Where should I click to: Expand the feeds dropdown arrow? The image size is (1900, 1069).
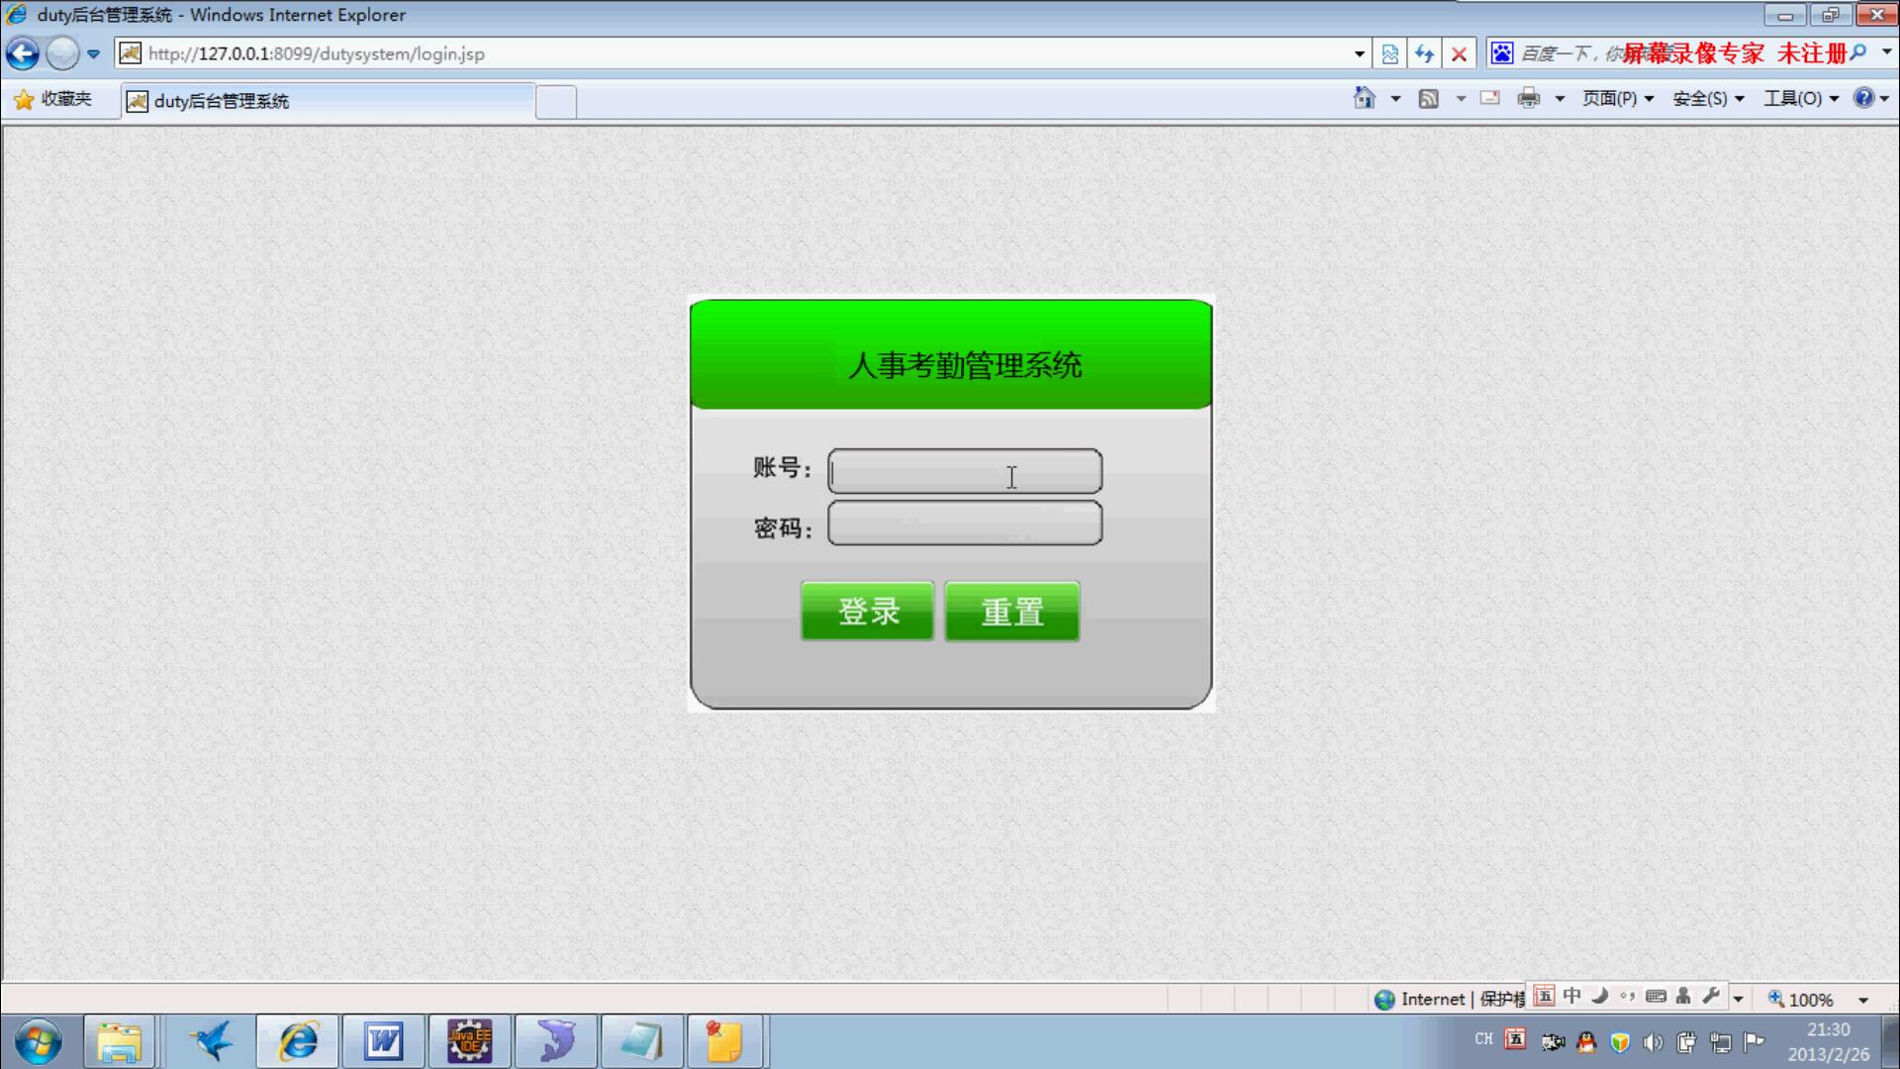pos(1461,99)
